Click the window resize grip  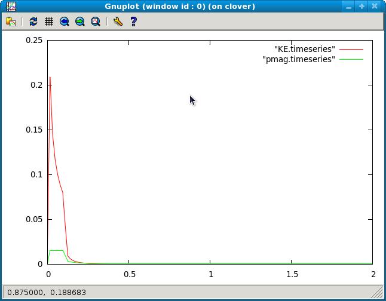(x=376, y=292)
